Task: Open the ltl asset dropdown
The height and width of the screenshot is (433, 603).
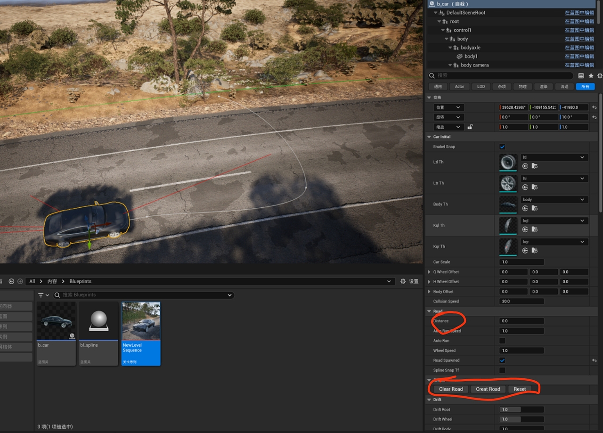Action: pyautogui.click(x=554, y=157)
